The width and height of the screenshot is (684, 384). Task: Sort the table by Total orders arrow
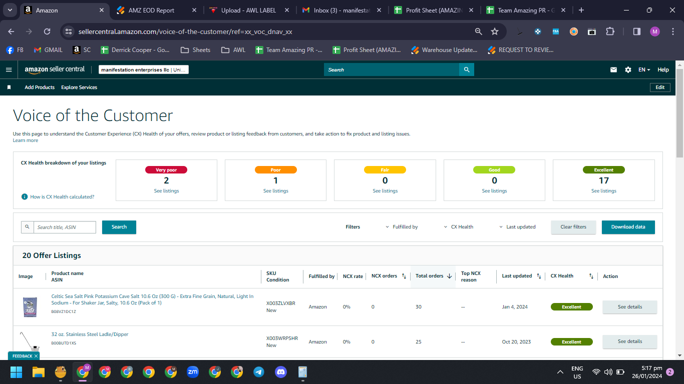click(x=449, y=276)
